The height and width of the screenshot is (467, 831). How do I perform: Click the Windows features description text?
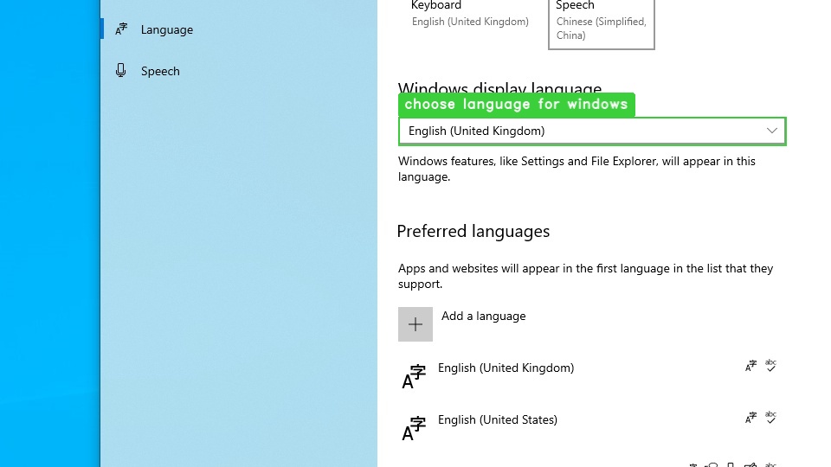[x=577, y=169]
